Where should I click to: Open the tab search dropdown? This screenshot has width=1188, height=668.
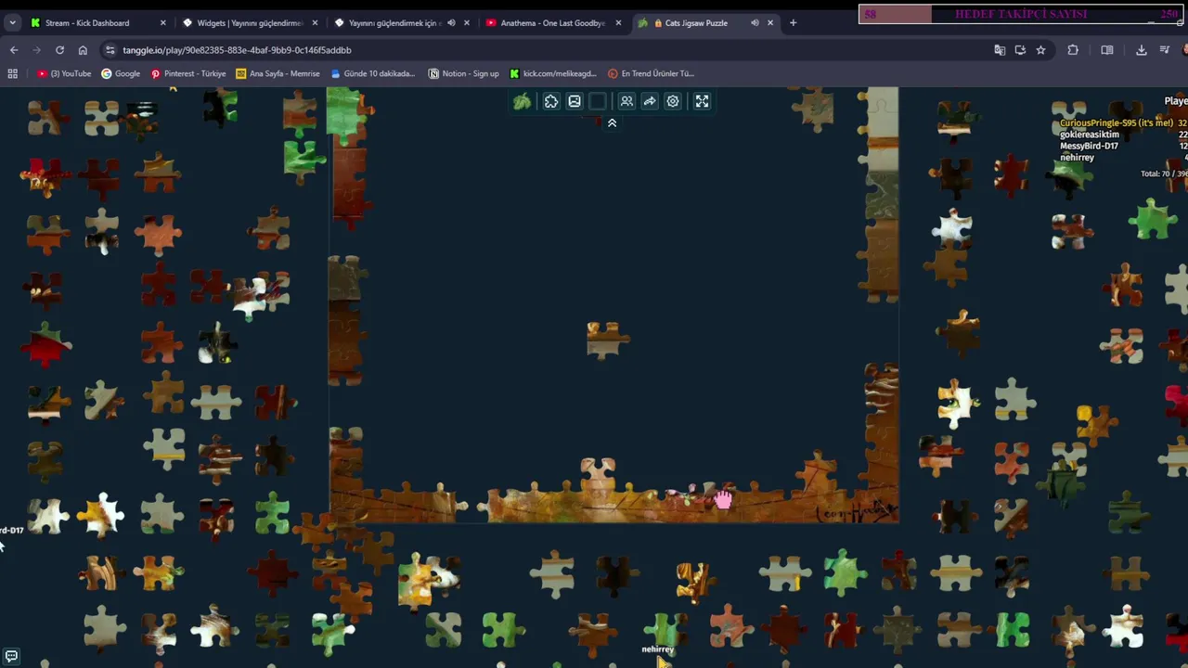[x=12, y=22]
